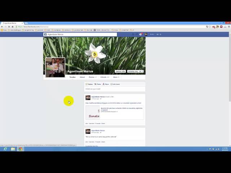The width and height of the screenshot is (231, 173).
Task: Open the profile picture
Action: tap(55, 67)
